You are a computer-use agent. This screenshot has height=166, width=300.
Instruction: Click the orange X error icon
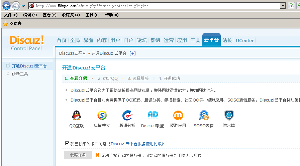(x=97, y=155)
